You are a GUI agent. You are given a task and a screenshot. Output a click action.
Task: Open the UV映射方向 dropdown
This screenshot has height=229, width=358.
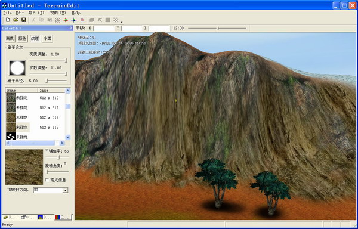click(x=65, y=190)
